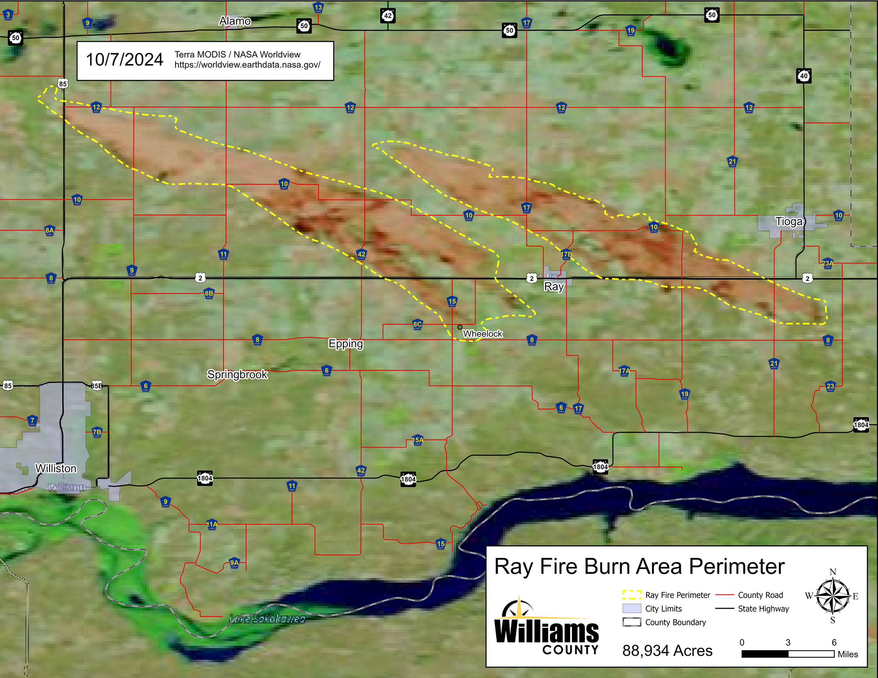Click the Highway 40 shield near Tioga
Viewport: 878px width, 678px height.
tap(804, 76)
